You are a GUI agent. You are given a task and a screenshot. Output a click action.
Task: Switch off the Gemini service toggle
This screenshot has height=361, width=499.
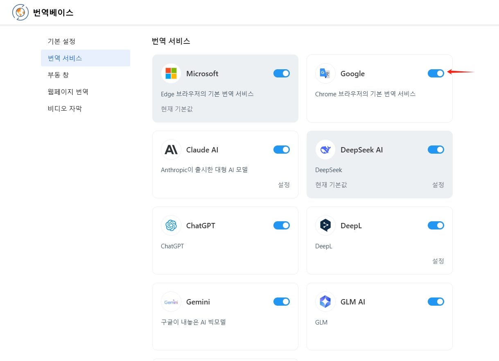click(282, 302)
